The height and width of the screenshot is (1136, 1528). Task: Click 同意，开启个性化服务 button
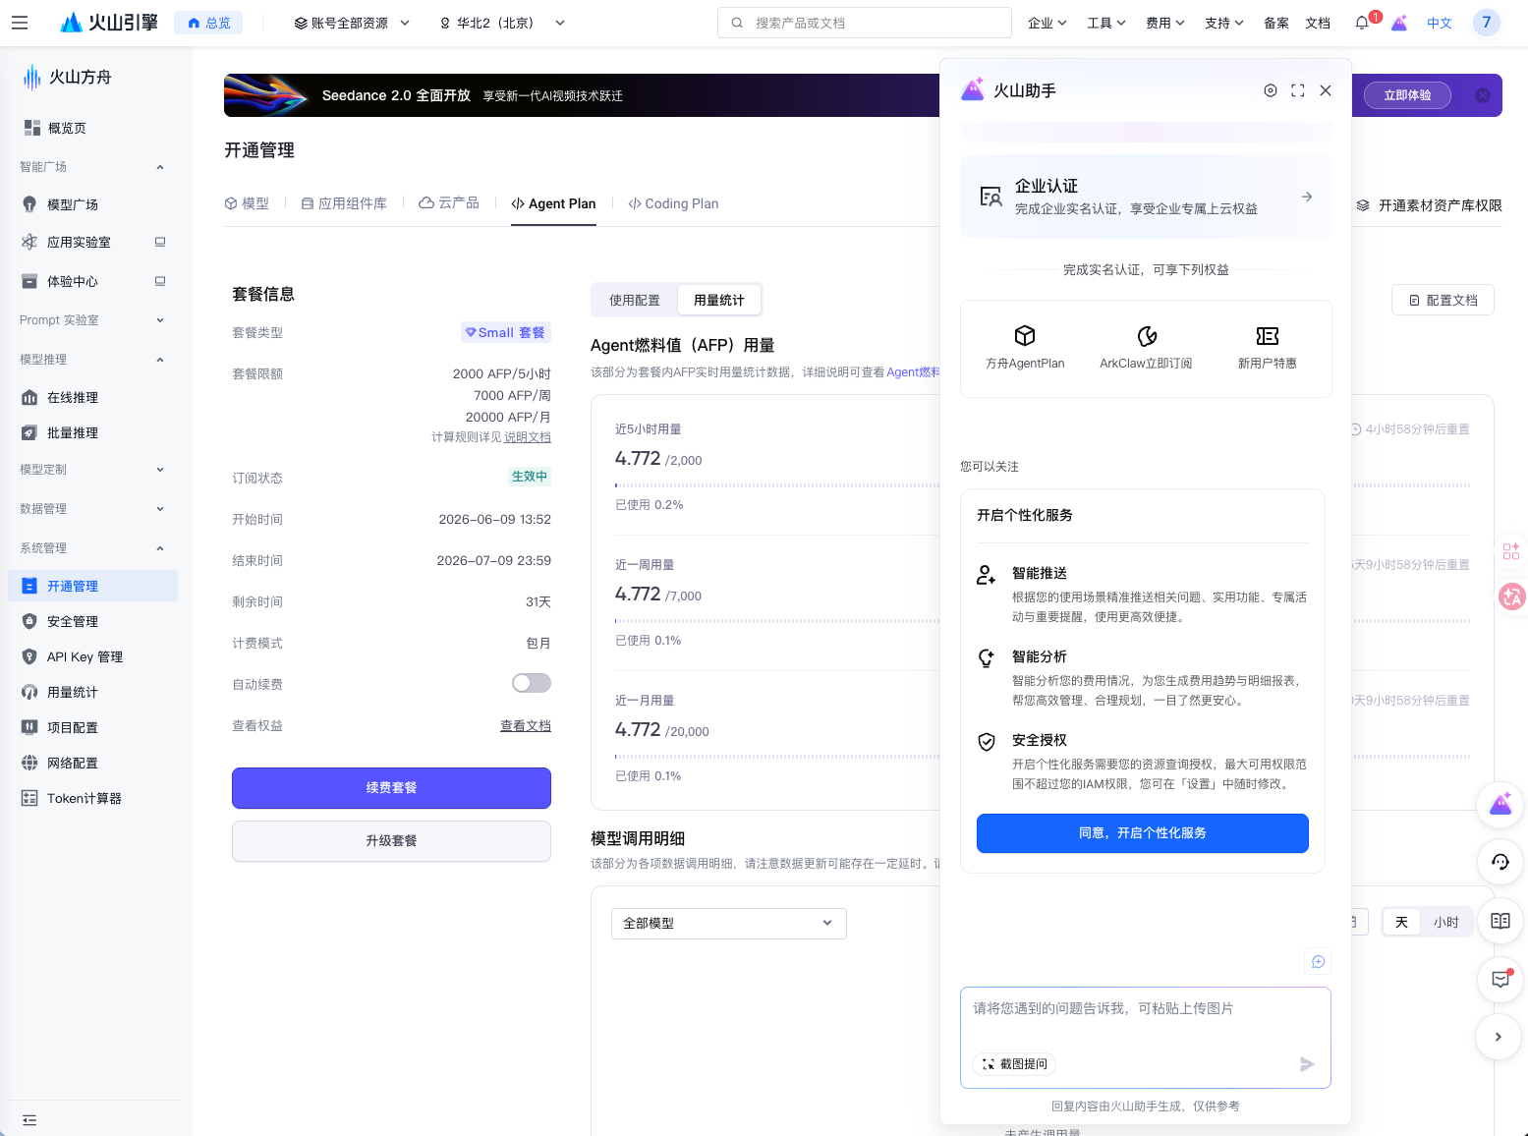1143,833
